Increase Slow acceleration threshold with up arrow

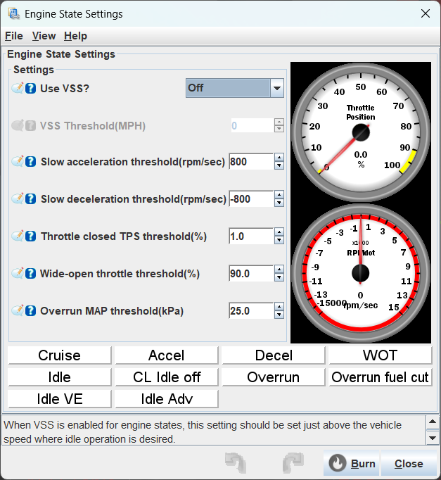pos(279,158)
